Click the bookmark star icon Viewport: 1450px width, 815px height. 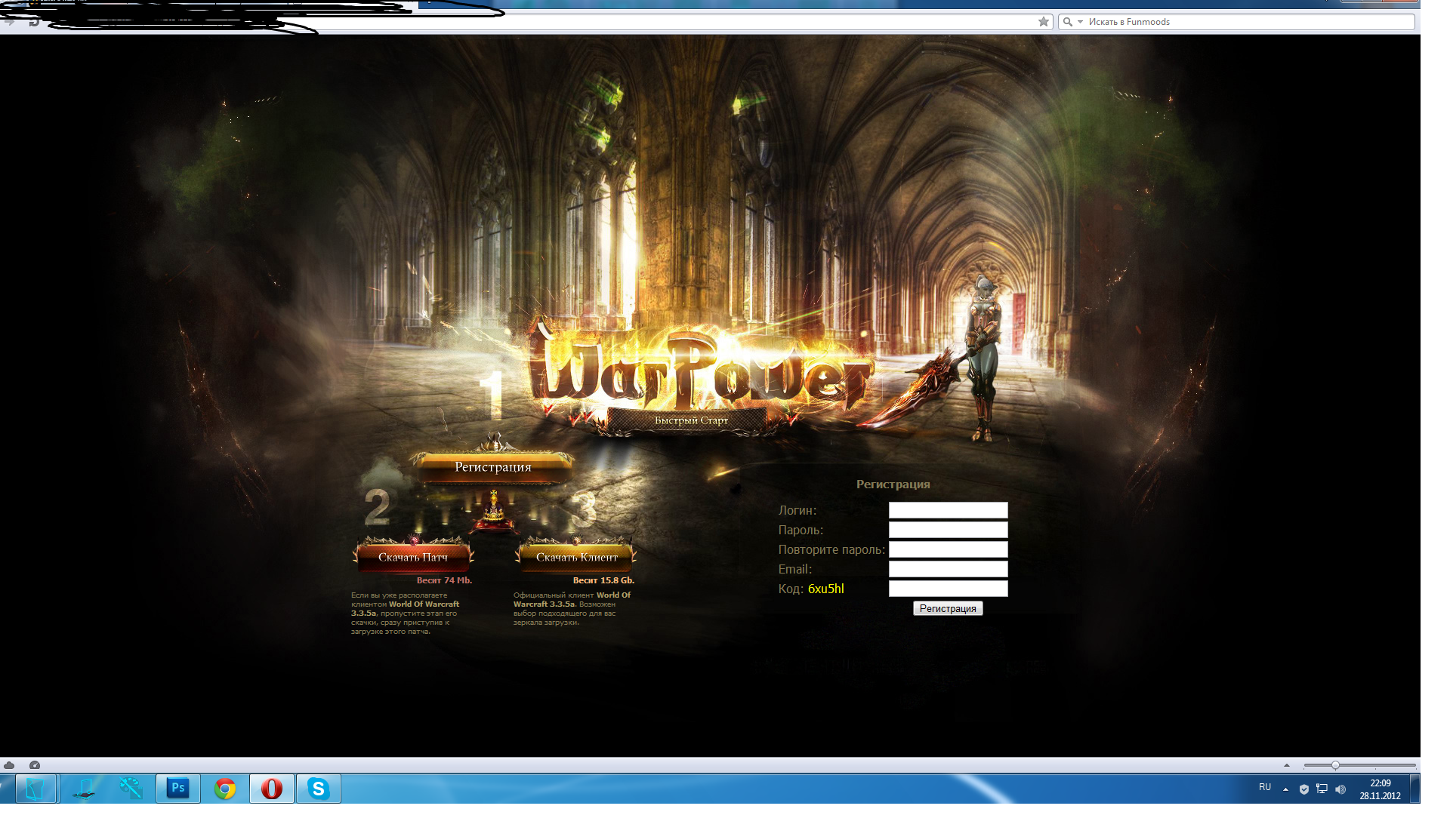1044,22
